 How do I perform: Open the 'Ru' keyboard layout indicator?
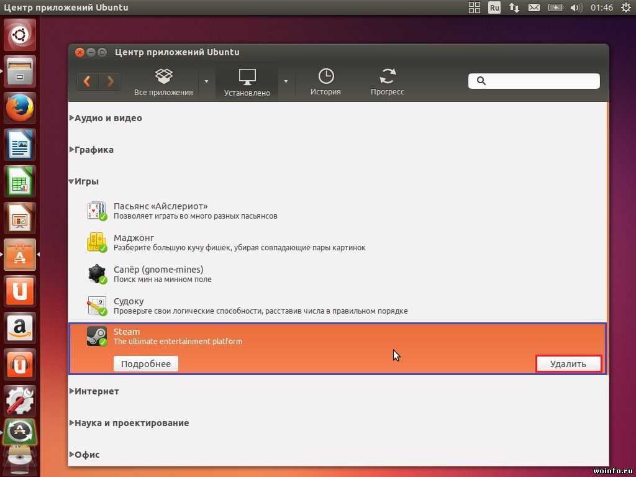point(494,7)
